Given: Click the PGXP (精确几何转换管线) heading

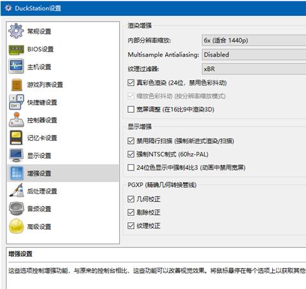Looking at the screenshot, I should click(x=162, y=185).
